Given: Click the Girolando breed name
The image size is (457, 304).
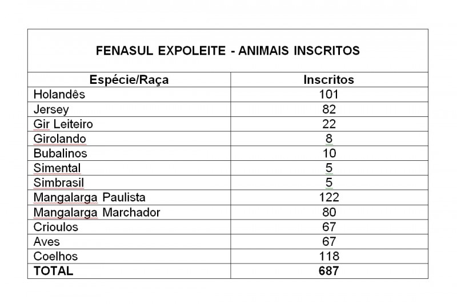Looking at the screenshot, I should click(x=60, y=139).
